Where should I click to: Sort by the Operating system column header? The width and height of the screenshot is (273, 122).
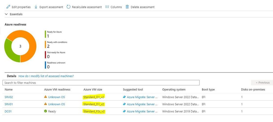tap(174, 89)
